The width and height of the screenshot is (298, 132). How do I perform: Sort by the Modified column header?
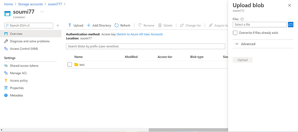coord(131,57)
